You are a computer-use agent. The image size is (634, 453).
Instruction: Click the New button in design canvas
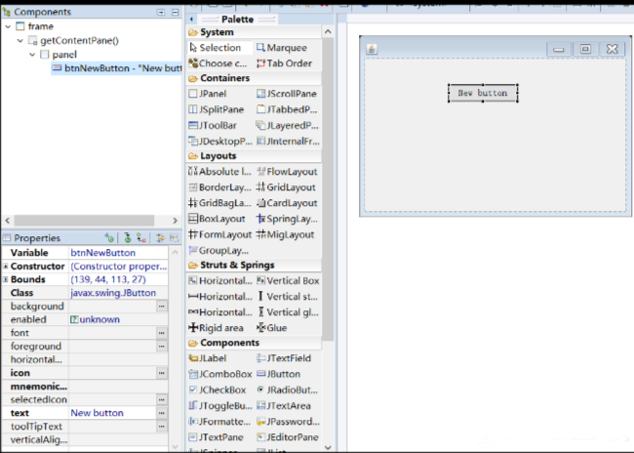[x=483, y=93]
